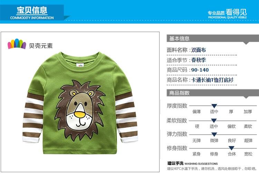Click the 专业品质看得见 slogan text
Screen dimensions: 259x177
coord(227,13)
